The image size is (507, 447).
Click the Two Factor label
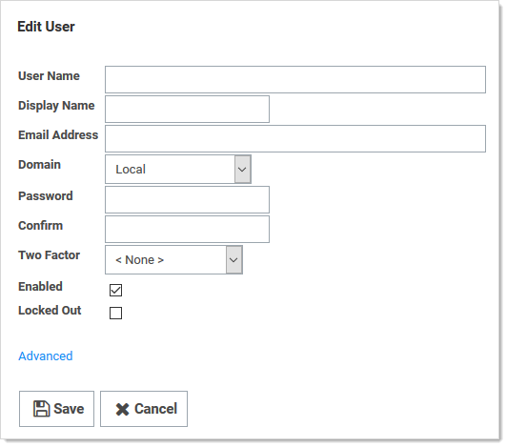[50, 255]
